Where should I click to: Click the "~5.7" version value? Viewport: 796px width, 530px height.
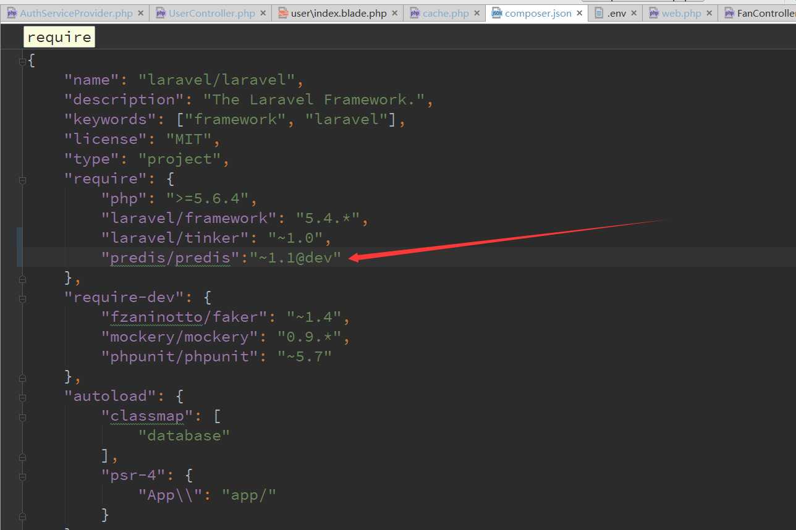(305, 356)
